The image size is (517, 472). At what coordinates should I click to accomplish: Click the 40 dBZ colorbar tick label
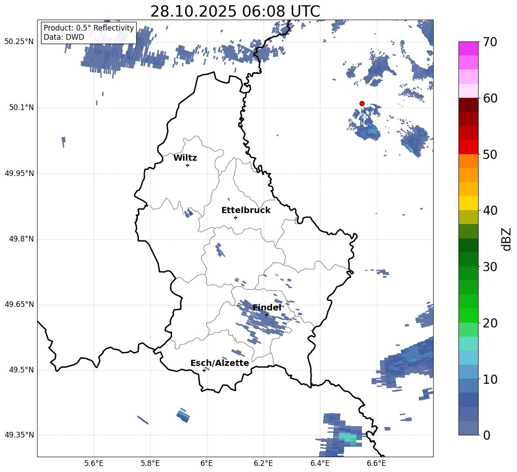coord(490,210)
